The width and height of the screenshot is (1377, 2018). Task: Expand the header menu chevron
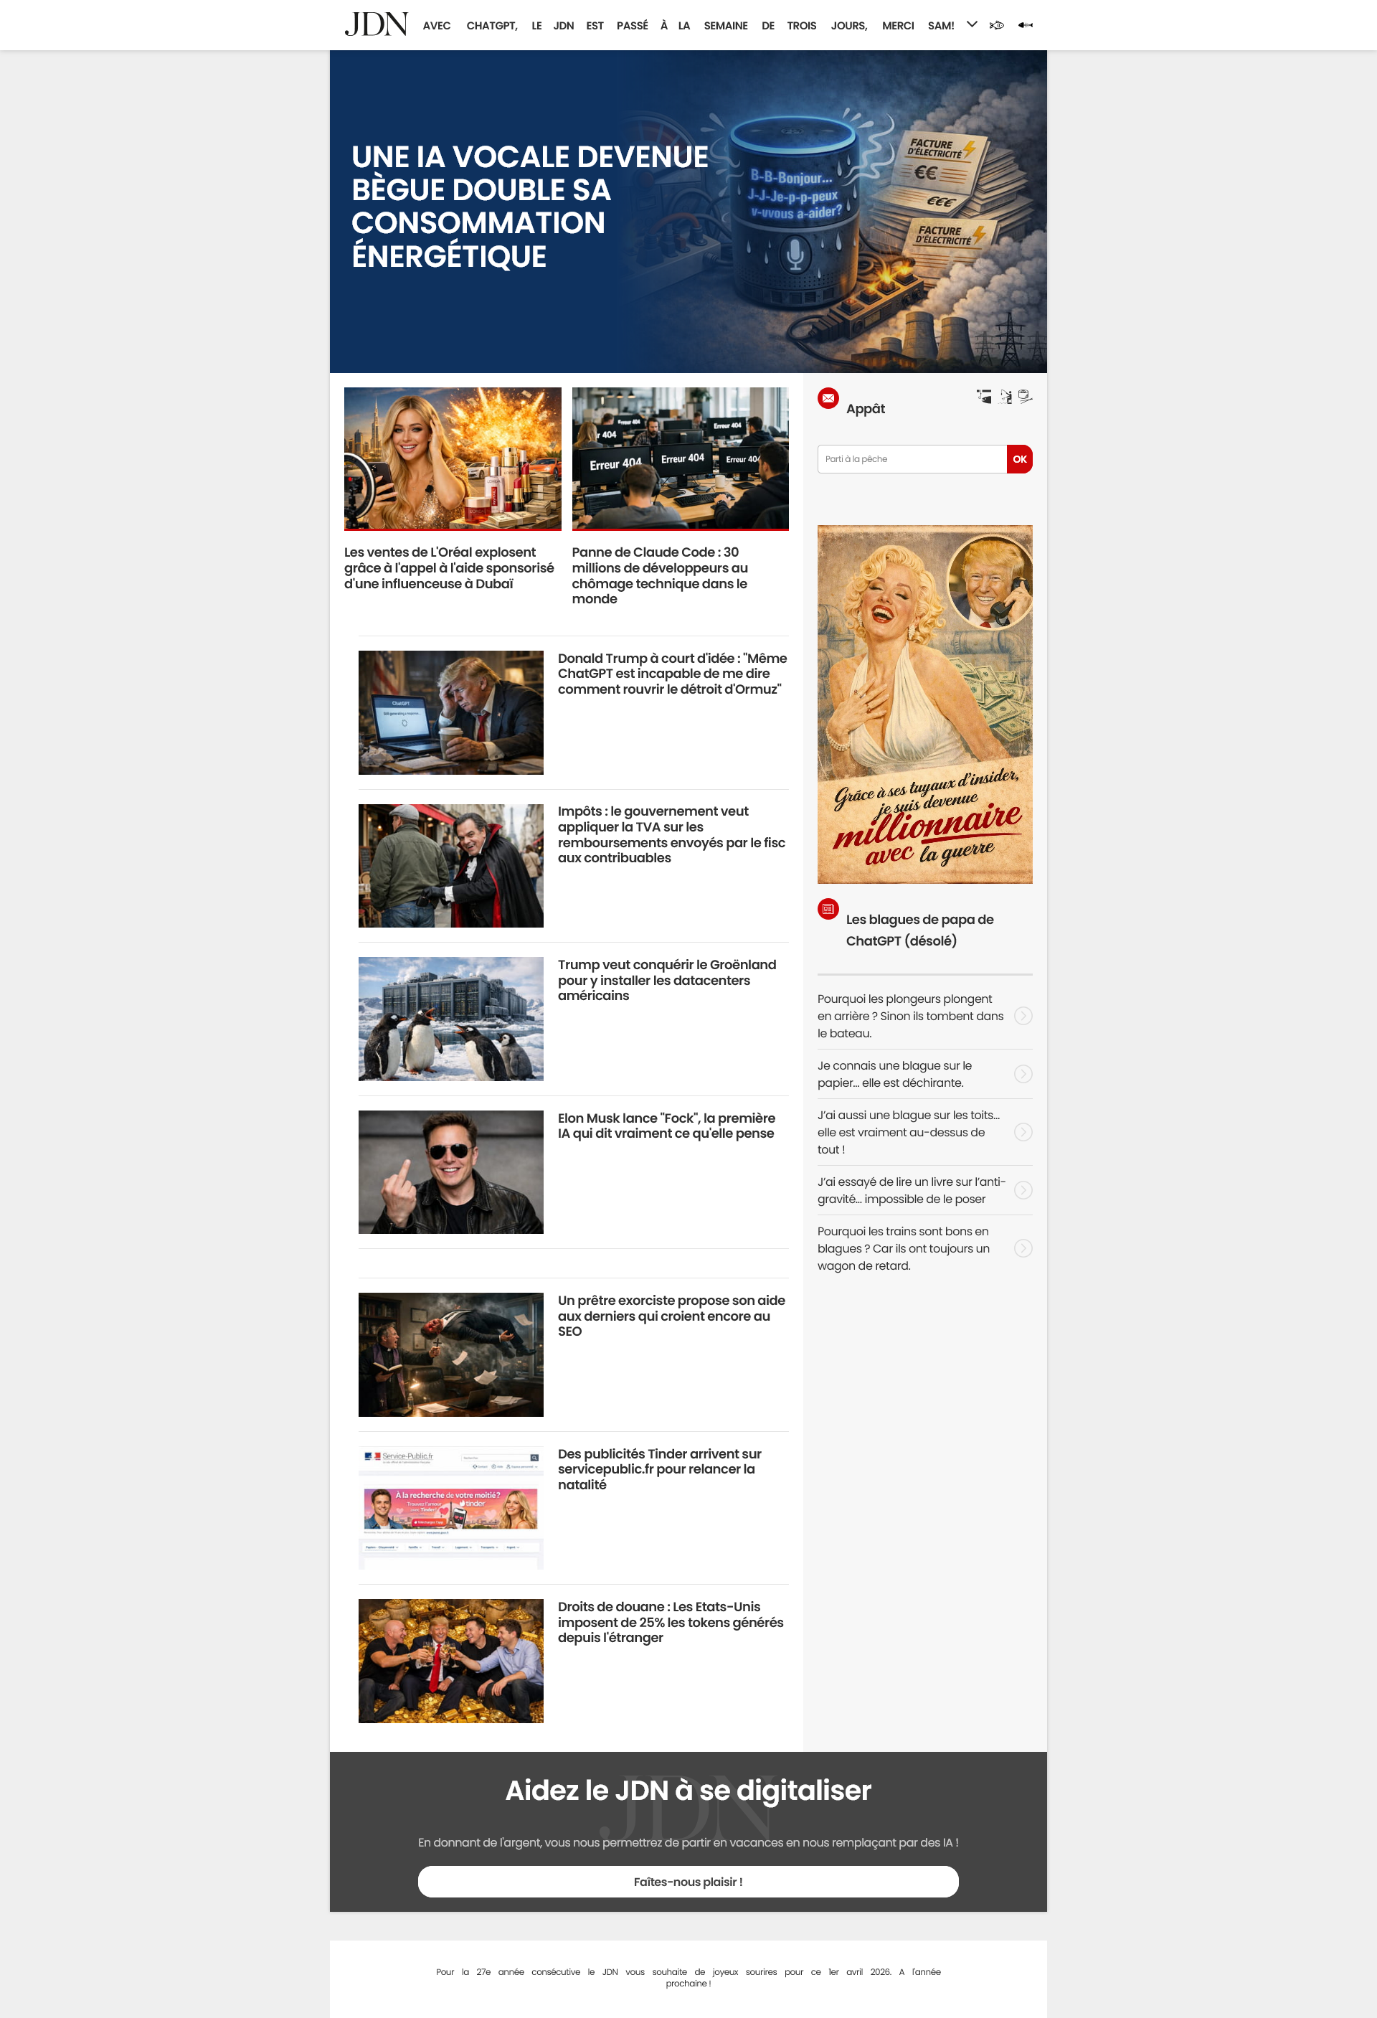(972, 24)
